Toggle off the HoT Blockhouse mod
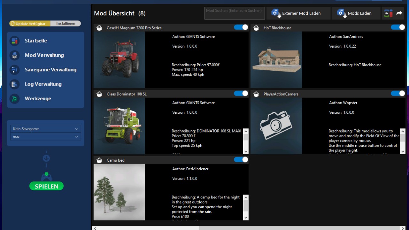Viewport: 409px width, 230px height. coord(398,27)
